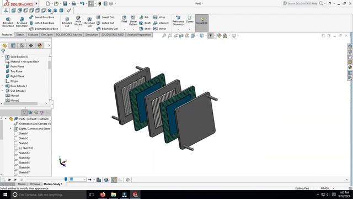The height and width of the screenshot is (199, 353).
Task: Open Reference Geometry tool
Action: tap(178, 21)
